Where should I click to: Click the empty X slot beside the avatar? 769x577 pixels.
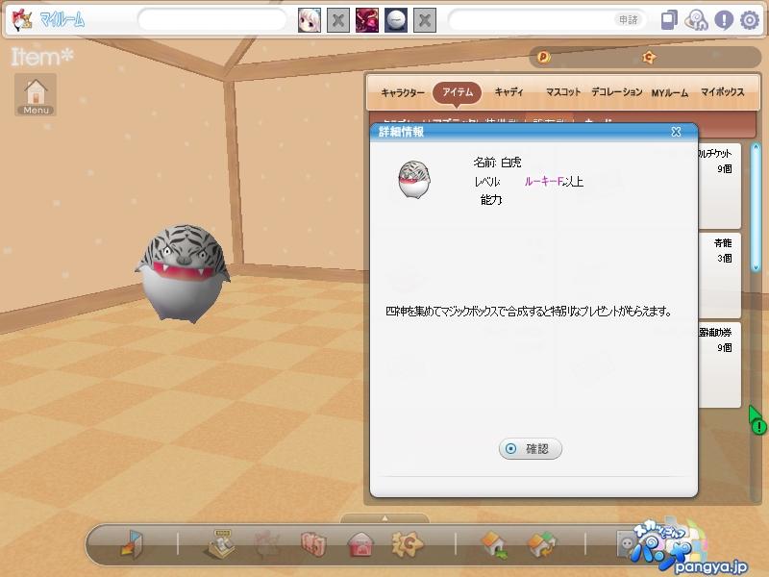(x=338, y=20)
